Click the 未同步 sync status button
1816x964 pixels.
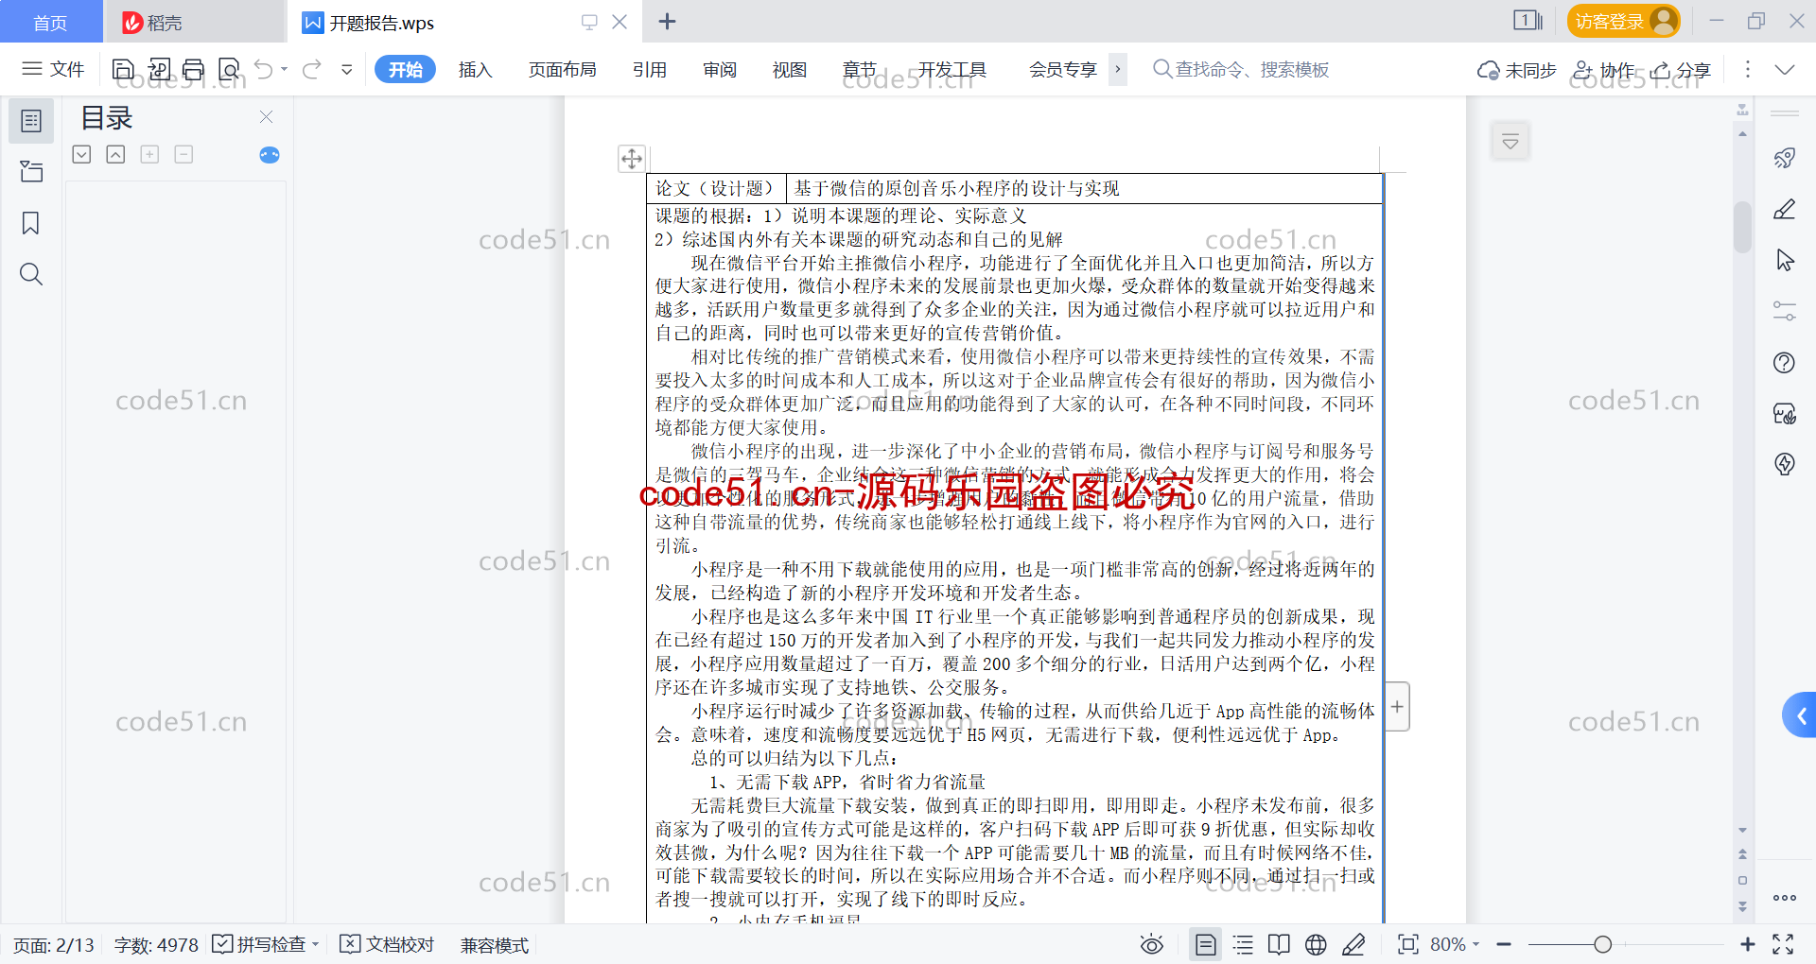click(x=1516, y=70)
